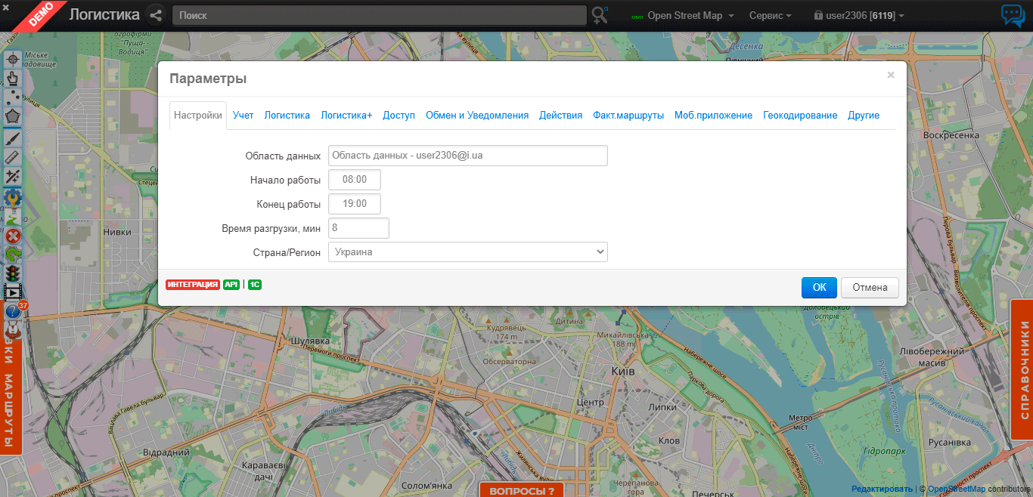Select the ruler measurement tool
Image resolution: width=1033 pixels, height=497 pixels.
coord(13,157)
